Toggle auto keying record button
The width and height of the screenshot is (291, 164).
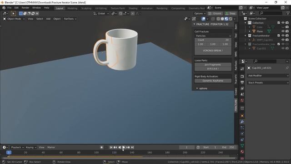[101, 147]
